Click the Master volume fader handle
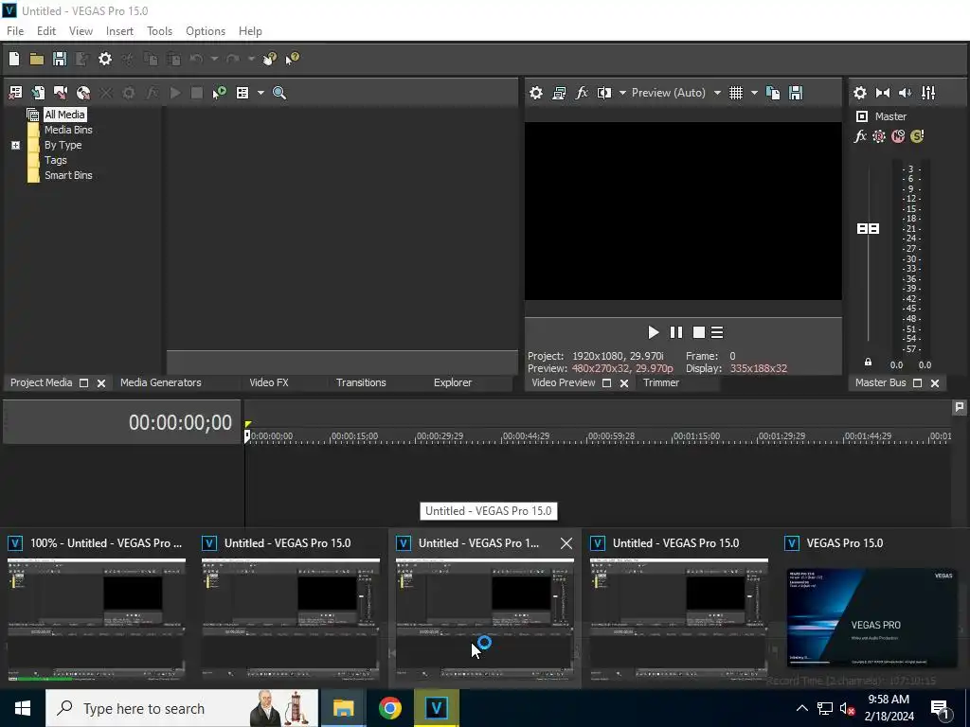Viewport: 970px width, 727px height. tap(868, 229)
